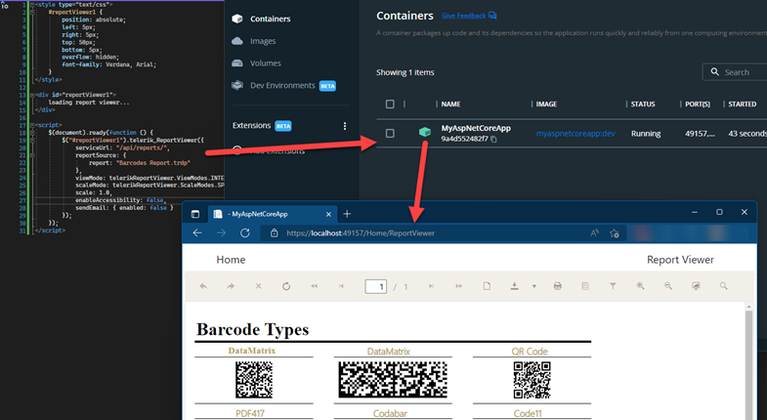This screenshot has height=420, width=767.
Task: Open a new browser tab
Action: click(347, 213)
